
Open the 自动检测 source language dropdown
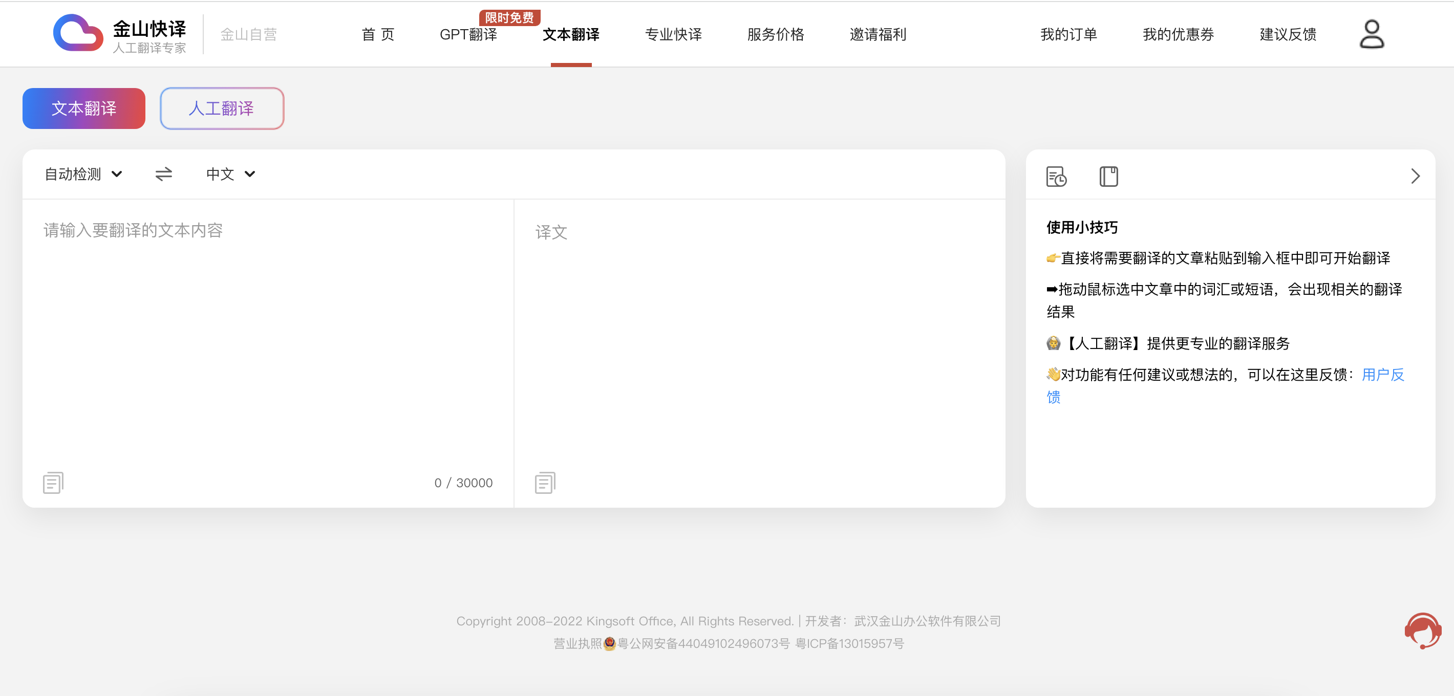click(83, 175)
